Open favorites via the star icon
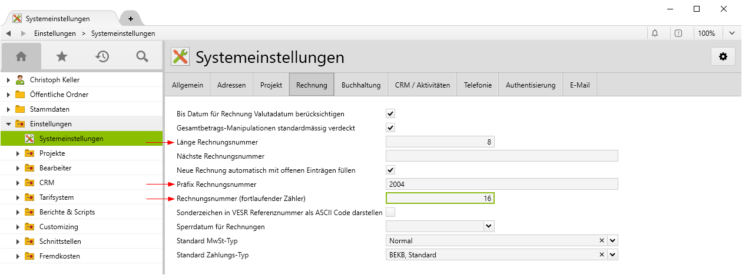 (x=61, y=56)
